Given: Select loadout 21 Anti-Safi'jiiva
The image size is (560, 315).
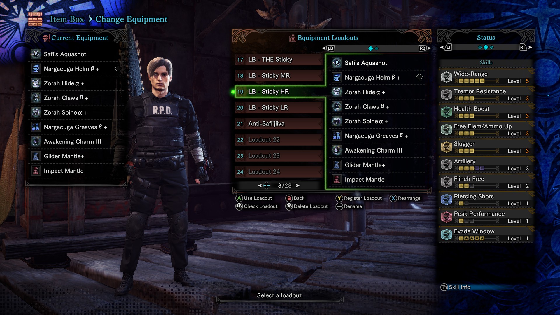Looking at the screenshot, I should click(x=279, y=124).
